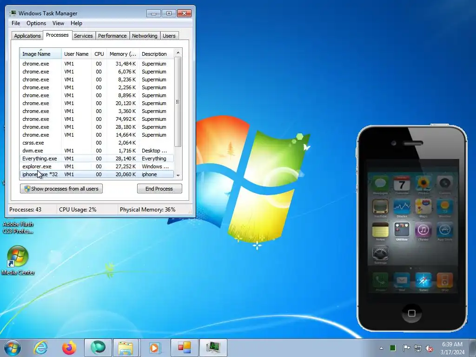Select the chrome.exe row using 2,256 K
Screen dimensions: 476x357
97,87
